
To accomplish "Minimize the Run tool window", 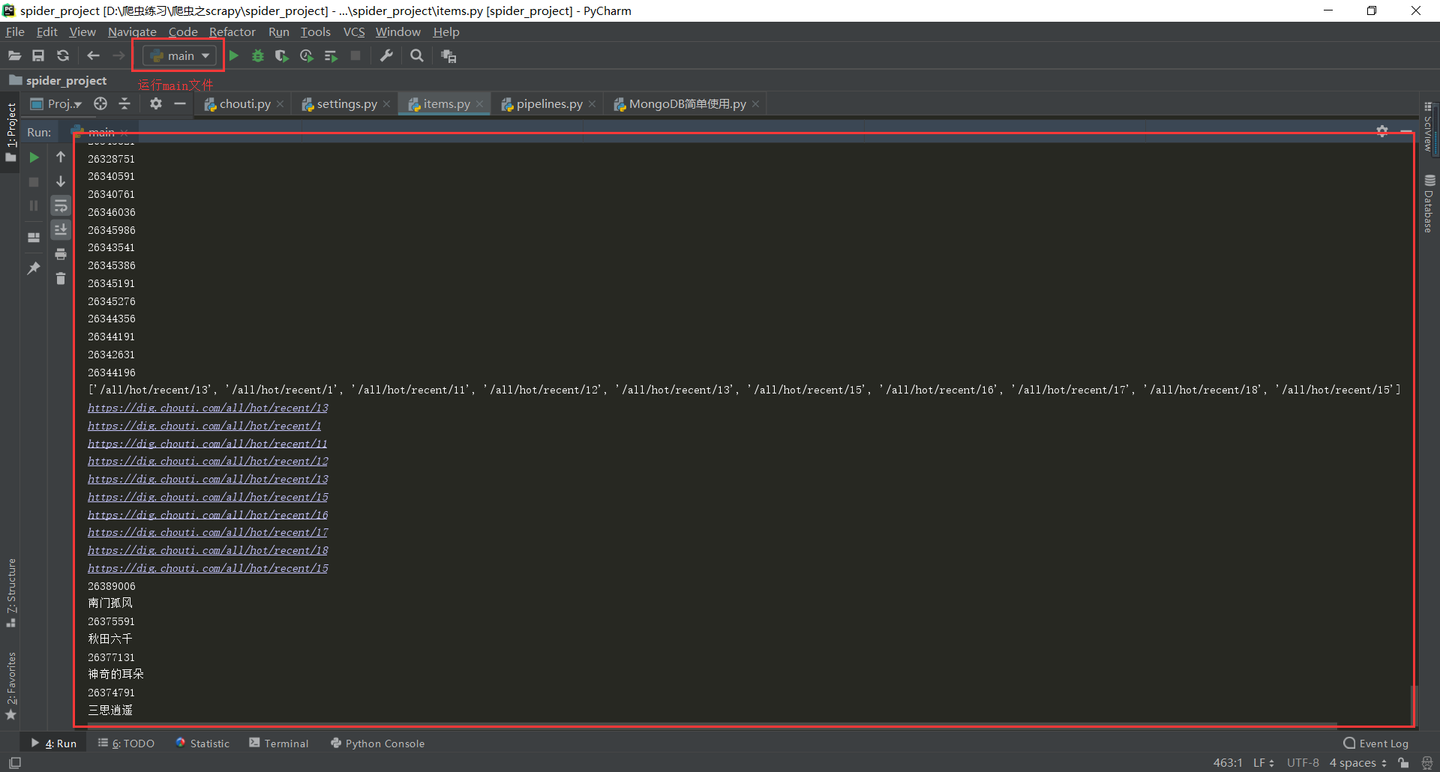I will coord(1406,131).
